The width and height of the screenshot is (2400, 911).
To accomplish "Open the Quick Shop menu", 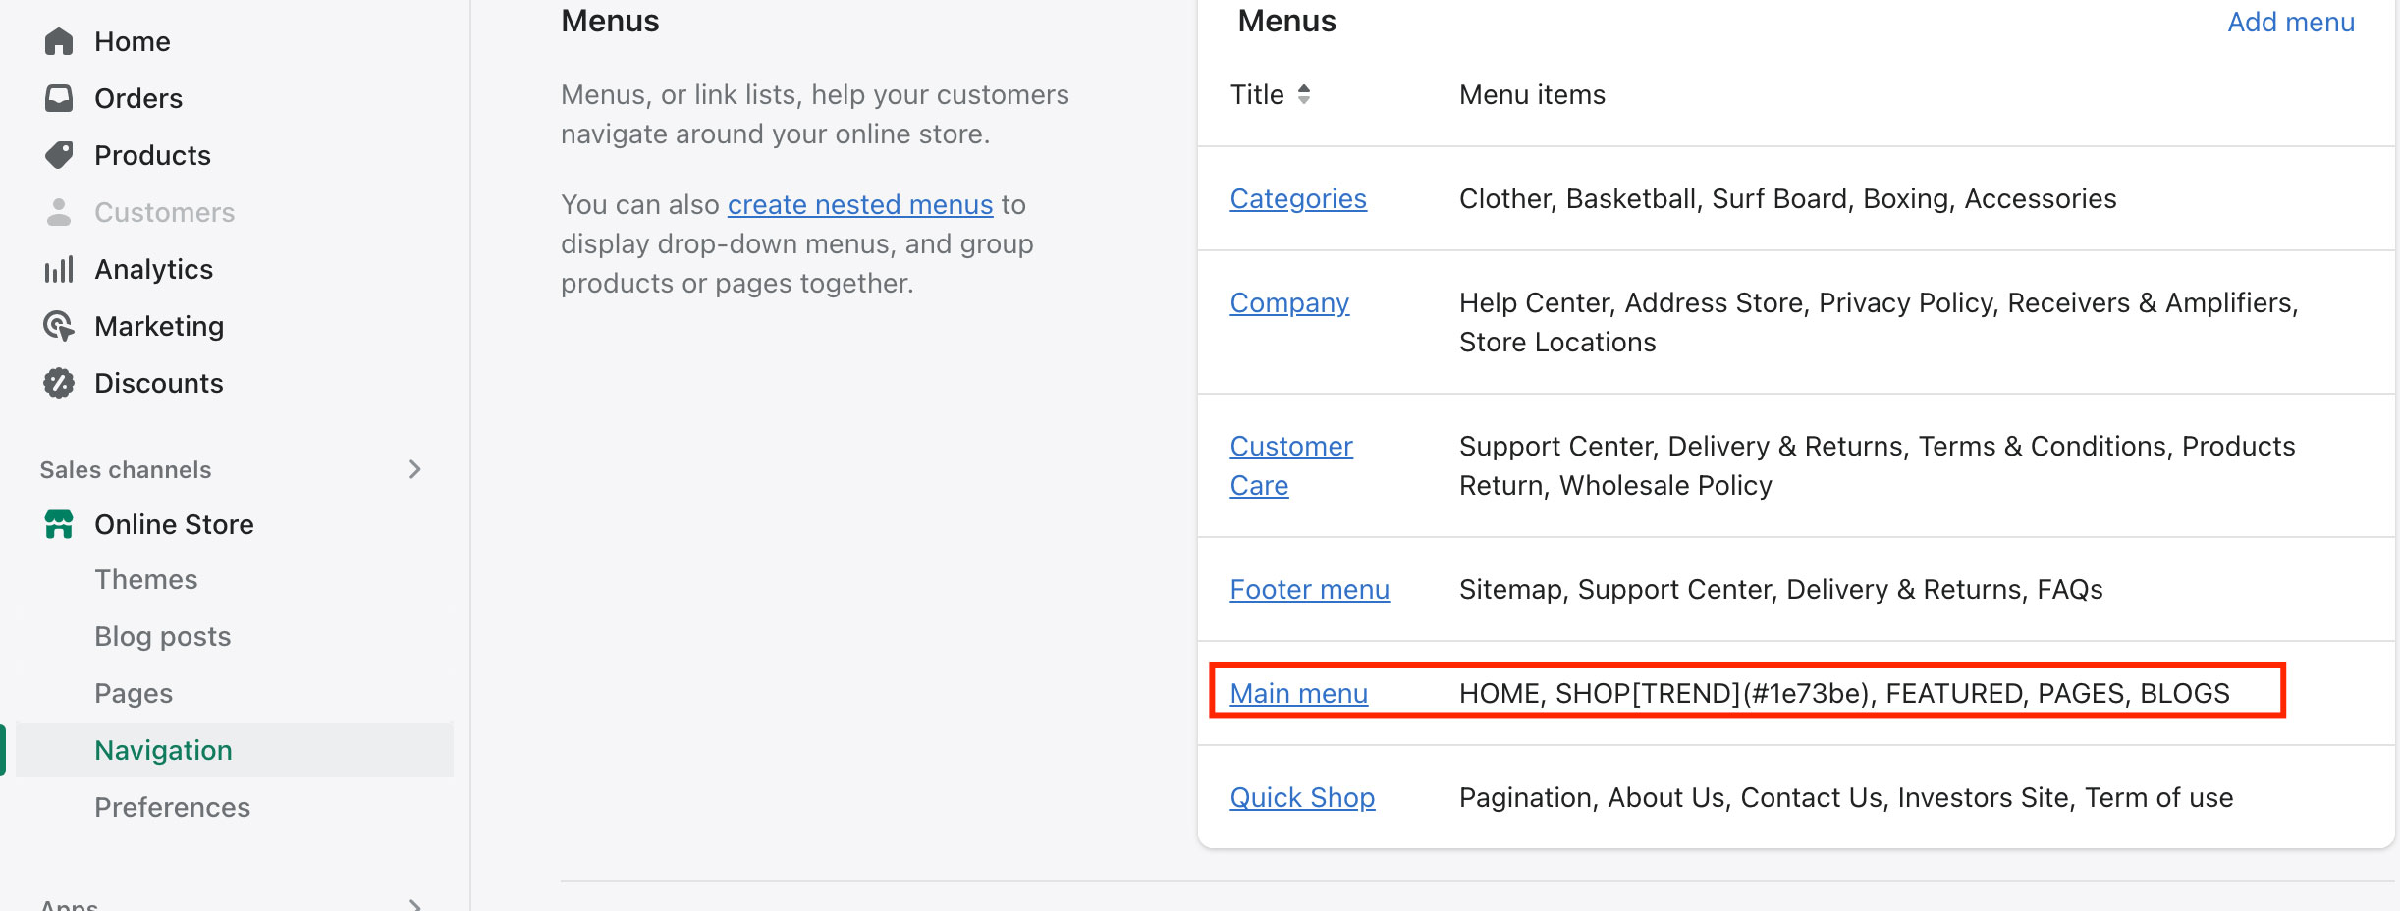I will pyautogui.click(x=1302, y=797).
